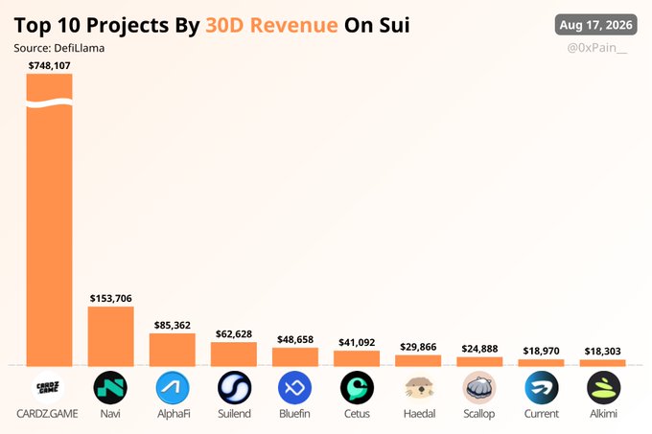Select the Alkimi revenue bar
Viewport: 652px width, 434px height.
click(602, 363)
